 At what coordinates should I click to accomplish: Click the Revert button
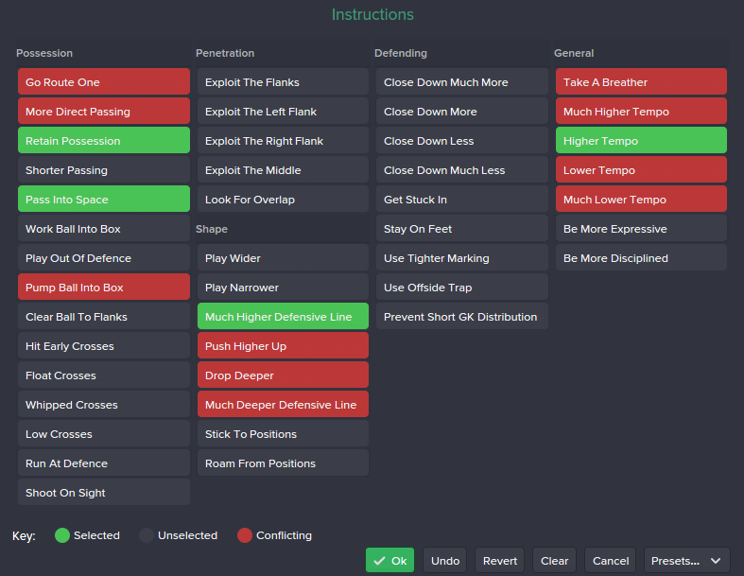pyautogui.click(x=500, y=560)
